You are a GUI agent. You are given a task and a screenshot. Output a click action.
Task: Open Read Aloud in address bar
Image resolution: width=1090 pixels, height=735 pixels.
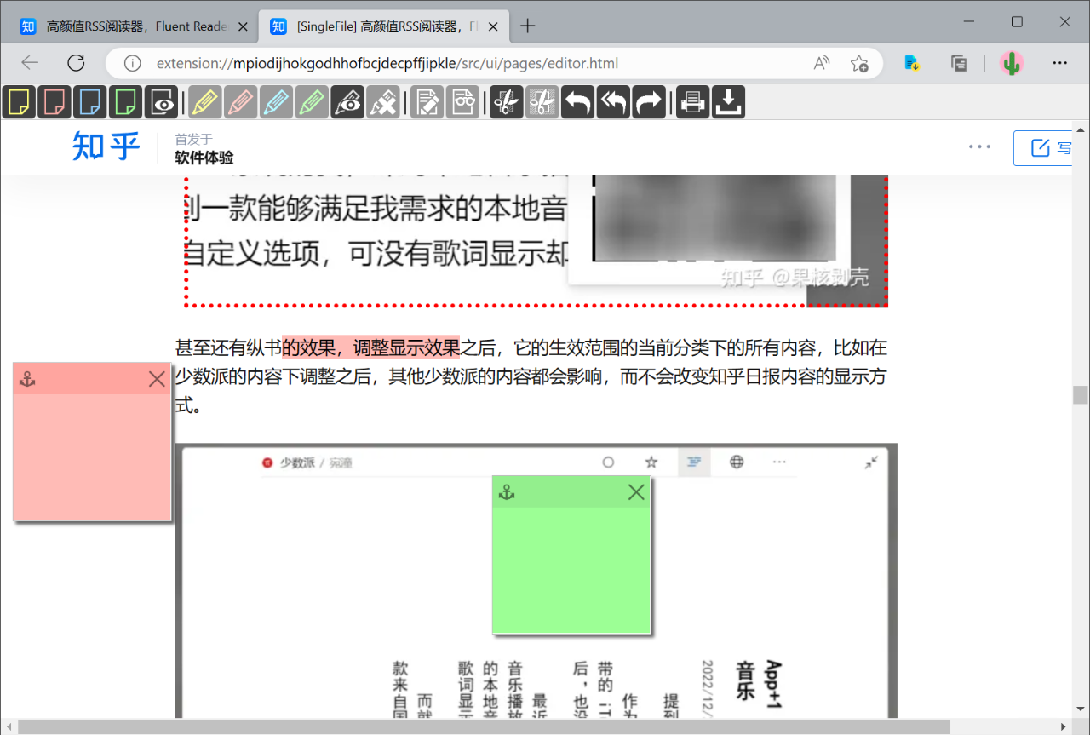coord(822,63)
